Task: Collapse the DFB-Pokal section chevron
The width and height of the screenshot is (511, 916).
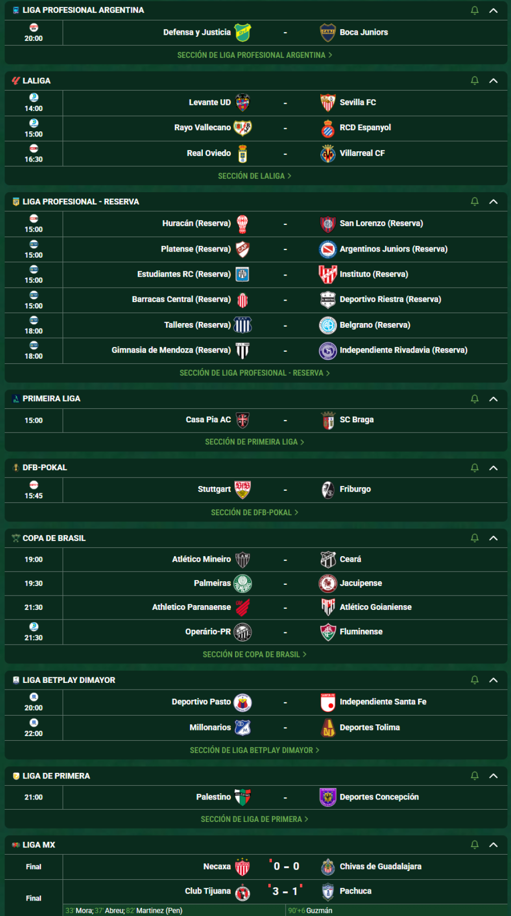Action: pos(494,468)
